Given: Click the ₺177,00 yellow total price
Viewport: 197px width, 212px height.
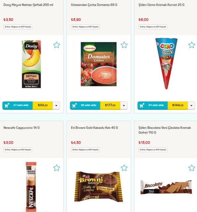Looking at the screenshot, I should pyautogui.click(x=110, y=105).
